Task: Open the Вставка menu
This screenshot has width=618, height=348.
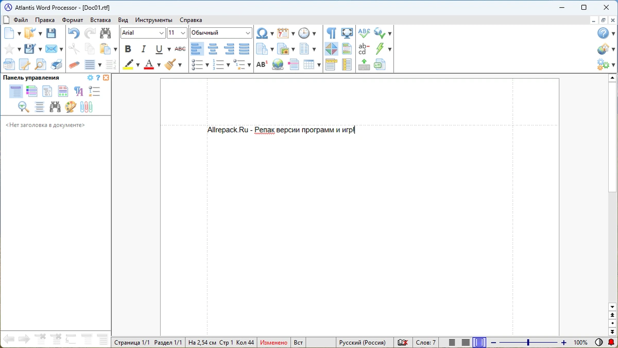Action: (100, 20)
